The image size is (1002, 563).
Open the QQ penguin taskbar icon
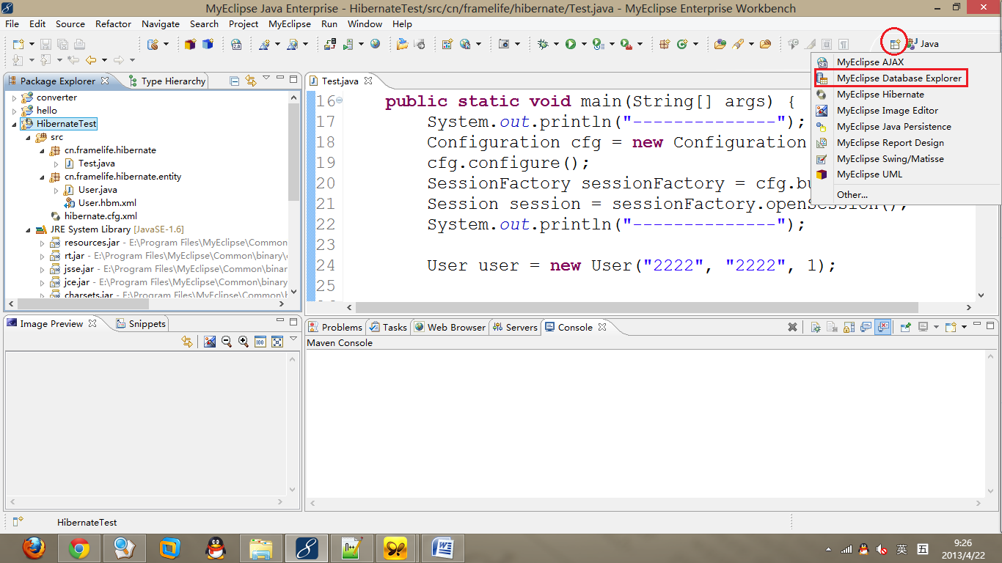click(216, 548)
